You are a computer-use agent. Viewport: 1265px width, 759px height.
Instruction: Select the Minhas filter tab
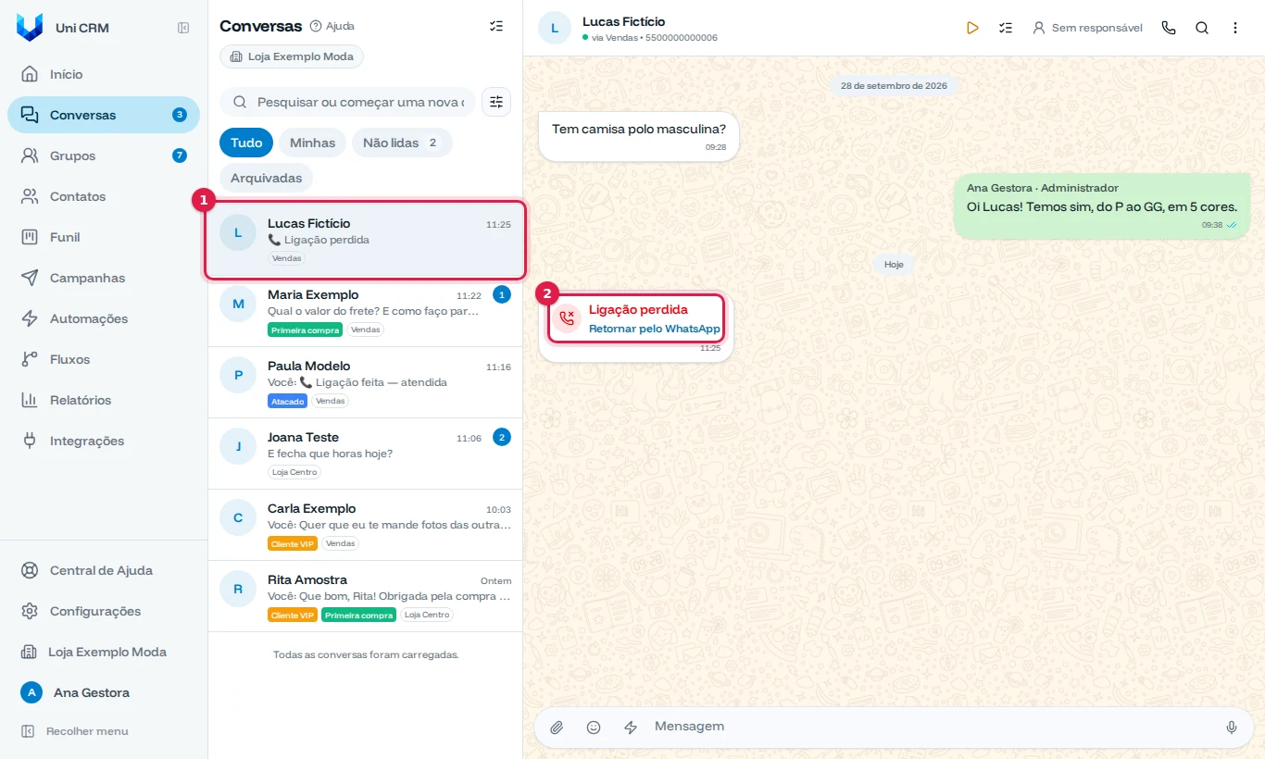(312, 143)
